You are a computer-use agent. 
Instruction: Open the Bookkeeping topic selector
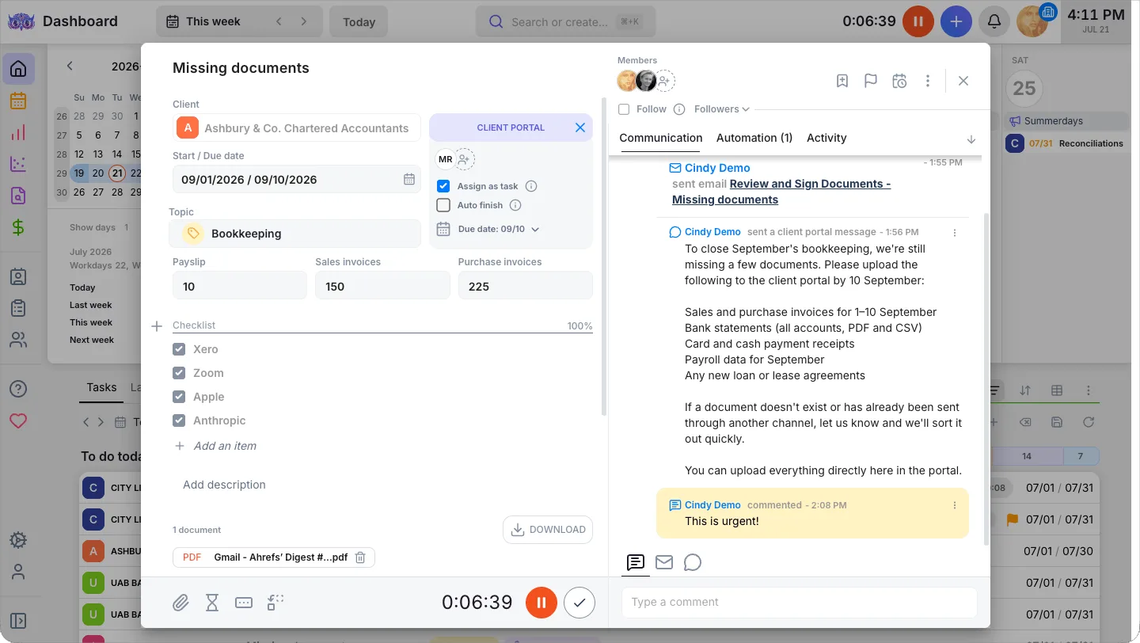tap(294, 234)
